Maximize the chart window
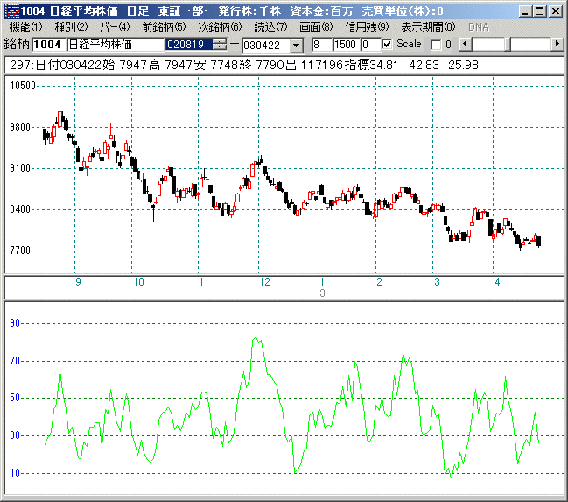Viewport: 568px width, 502px height. coord(540,11)
